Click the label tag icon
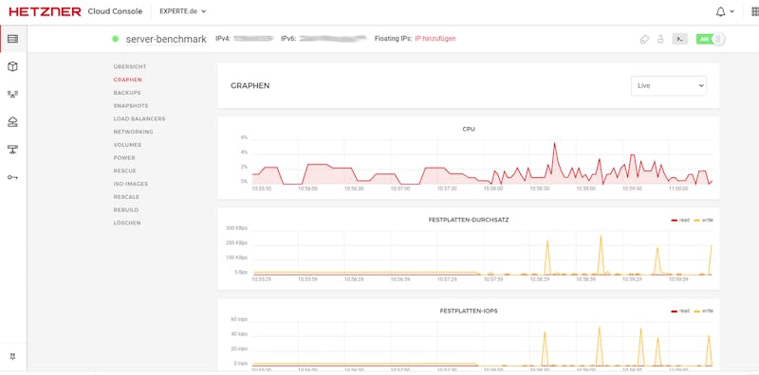 644,39
